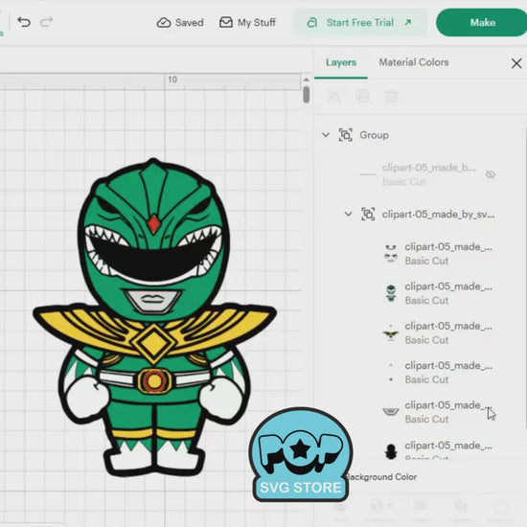Switch to the Material Colors tab
Screen dimensions: 527x527
click(x=414, y=62)
